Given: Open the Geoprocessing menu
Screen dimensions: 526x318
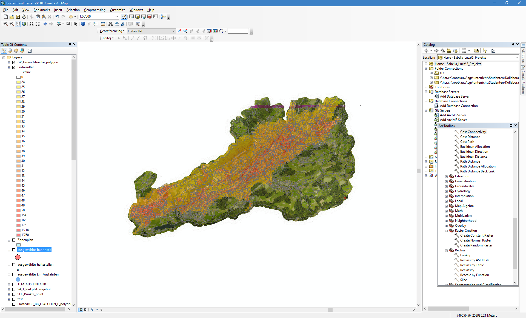Looking at the screenshot, I should [x=95, y=10].
